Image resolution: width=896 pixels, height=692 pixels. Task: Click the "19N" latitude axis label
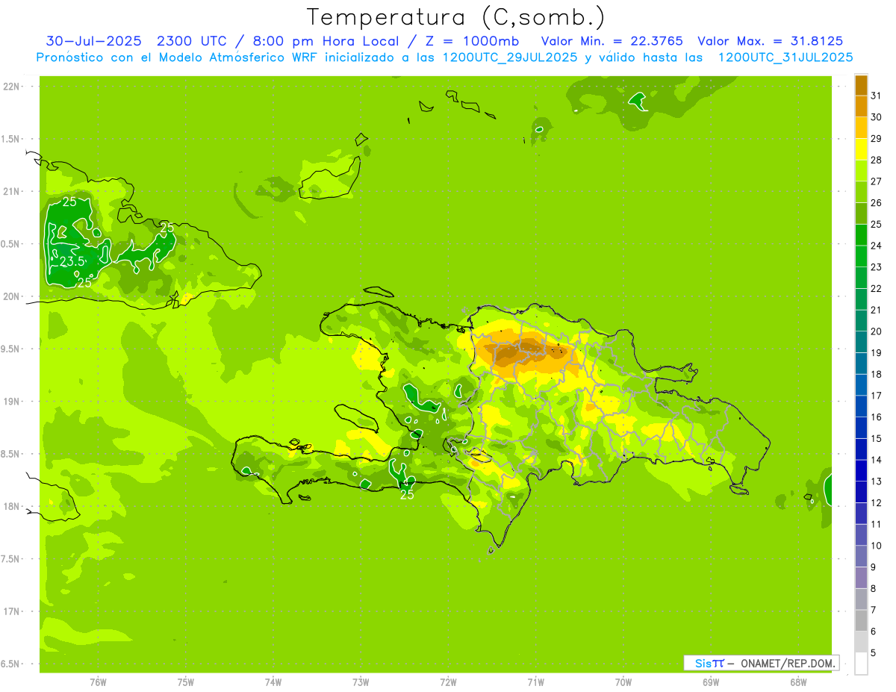pos(13,401)
